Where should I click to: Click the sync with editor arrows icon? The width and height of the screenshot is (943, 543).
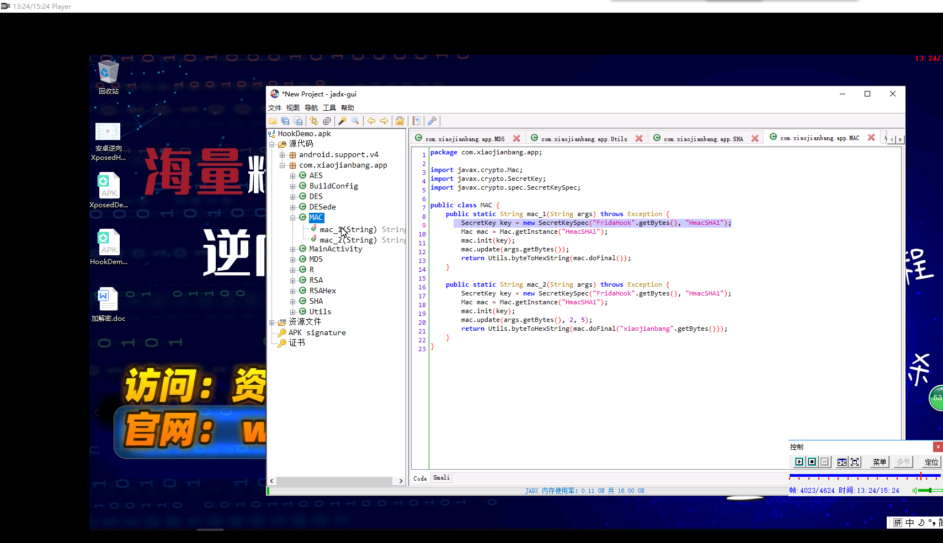pos(314,121)
